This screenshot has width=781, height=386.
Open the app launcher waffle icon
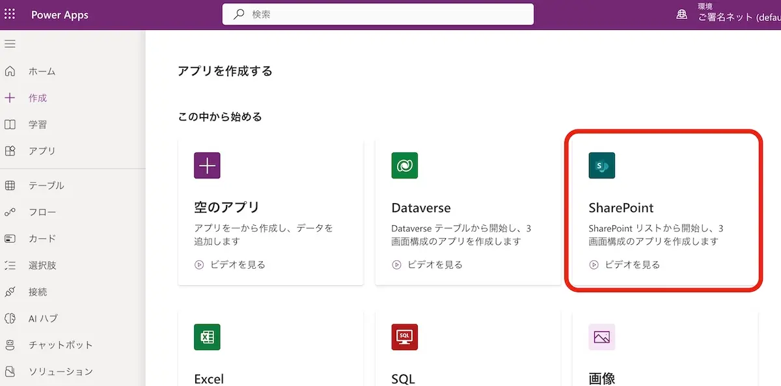pos(10,14)
